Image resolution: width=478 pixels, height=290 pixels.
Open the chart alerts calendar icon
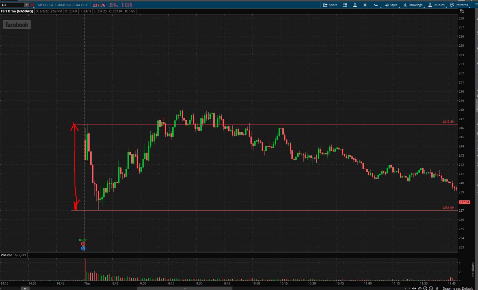tap(345, 5)
